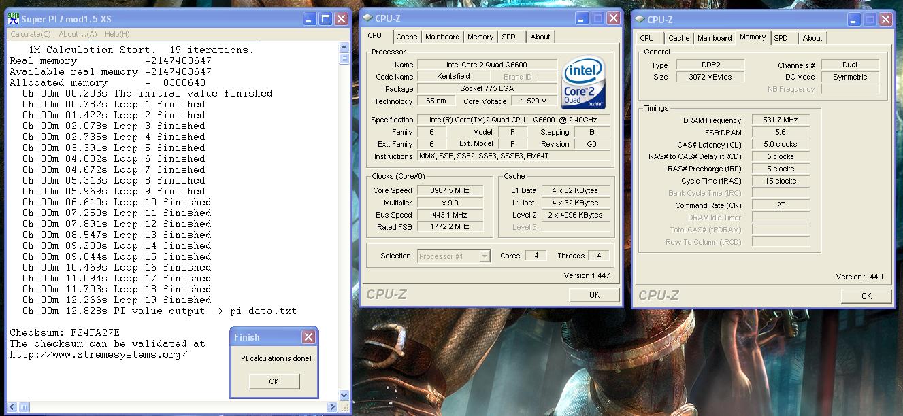Click the Cores count field showing 4
Screen dimensions: 903x416
536,256
